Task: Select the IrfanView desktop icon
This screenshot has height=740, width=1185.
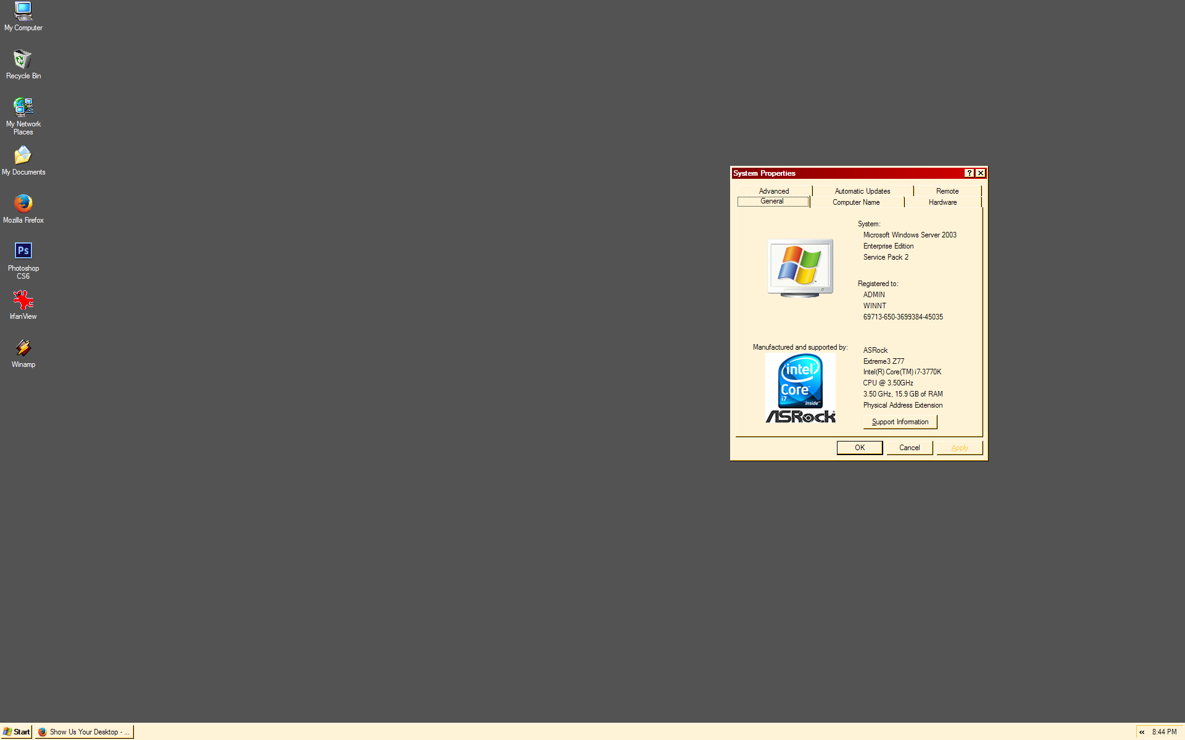Action: coord(23,305)
